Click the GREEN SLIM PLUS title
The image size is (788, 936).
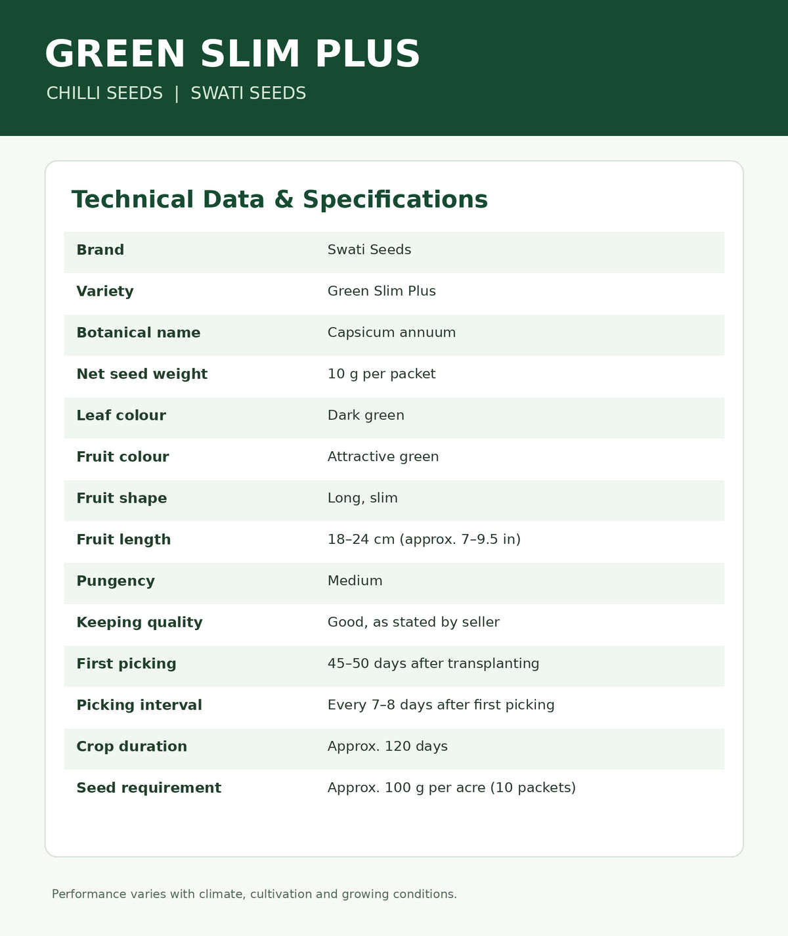pyautogui.click(x=232, y=55)
